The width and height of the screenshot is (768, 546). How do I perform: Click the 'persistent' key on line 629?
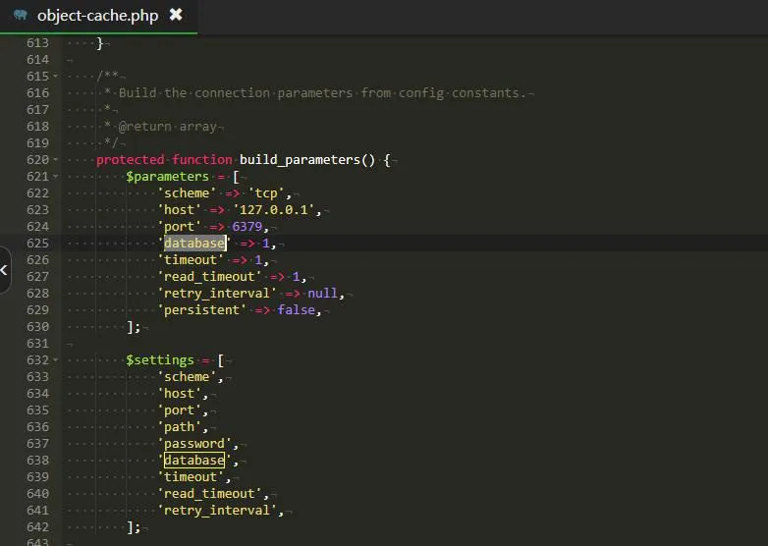201,310
